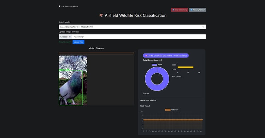The image size is (265, 138).
Task: Click the 'Risk Levels' chart label
Action: click(x=177, y=76)
